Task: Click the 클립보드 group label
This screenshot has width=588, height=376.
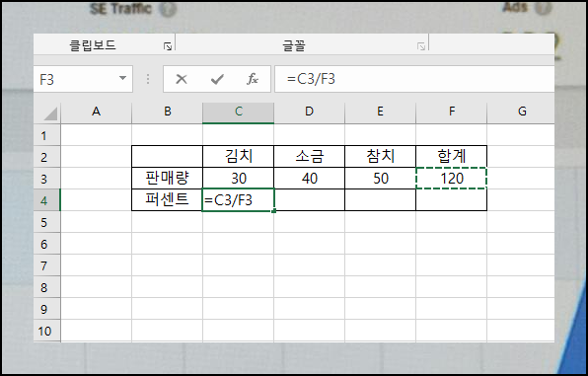Action: pos(93,45)
